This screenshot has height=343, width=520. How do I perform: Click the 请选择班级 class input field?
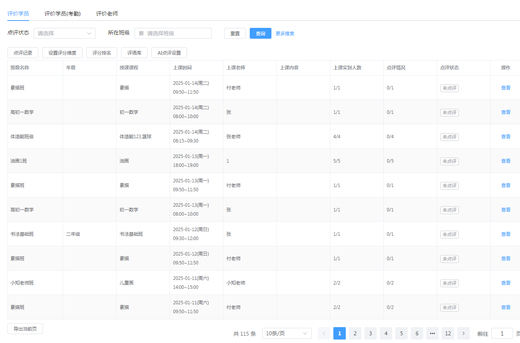click(x=173, y=33)
